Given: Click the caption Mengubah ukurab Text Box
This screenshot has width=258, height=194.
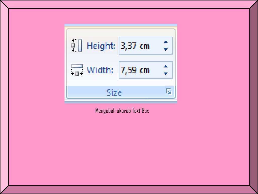Looking at the screenshot, I should coord(122,111).
